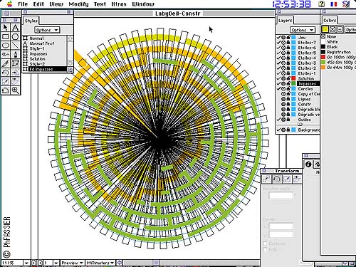Select the Pointer arrow tool
This screenshot has height=267, width=356.
click(x=6, y=28)
